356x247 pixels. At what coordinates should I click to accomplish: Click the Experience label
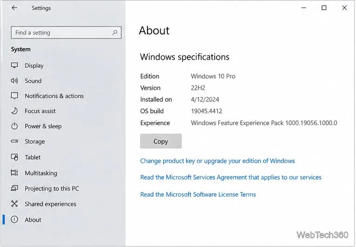point(155,123)
